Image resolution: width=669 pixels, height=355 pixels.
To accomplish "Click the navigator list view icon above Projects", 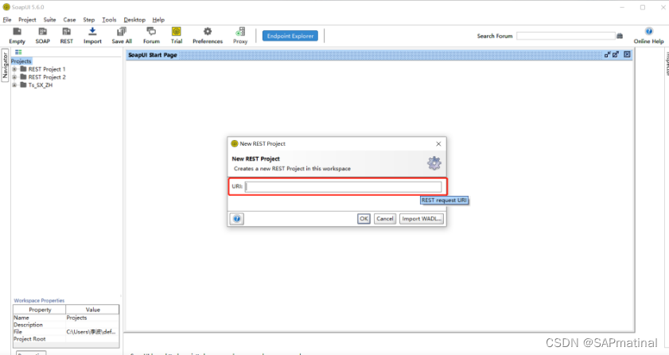I will click(18, 52).
